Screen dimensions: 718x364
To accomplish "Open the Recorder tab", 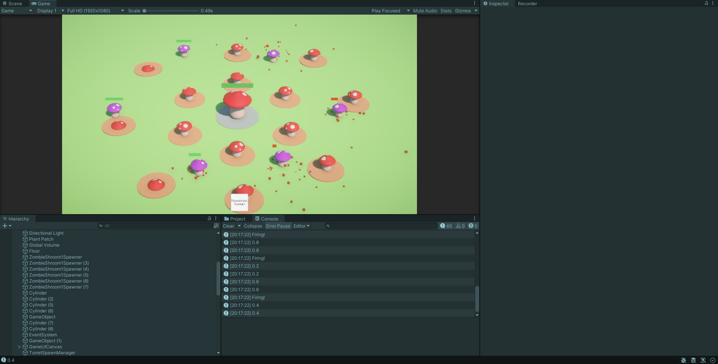I will tap(527, 3).
